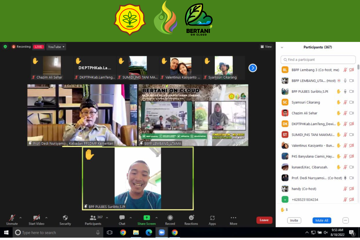Viewport: 360px width, 240px height.
Task: Open the Security shield icon
Action: pos(65,218)
